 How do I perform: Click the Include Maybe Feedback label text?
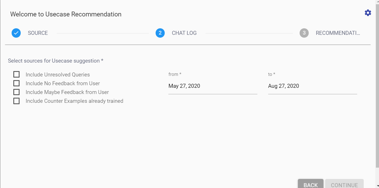(x=67, y=92)
